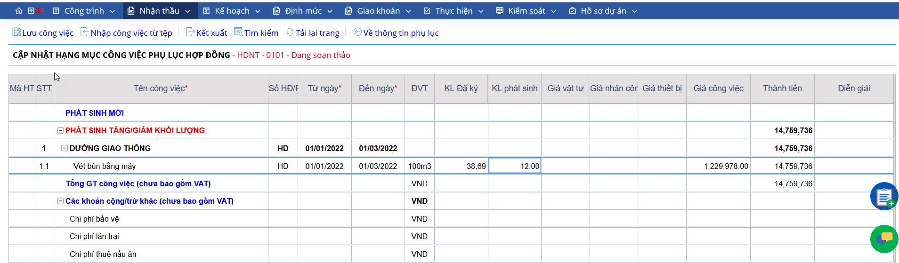Collapse the ĐƯỜNG GIAO THÔNG row
The height and width of the screenshot is (263, 899).
65,148
